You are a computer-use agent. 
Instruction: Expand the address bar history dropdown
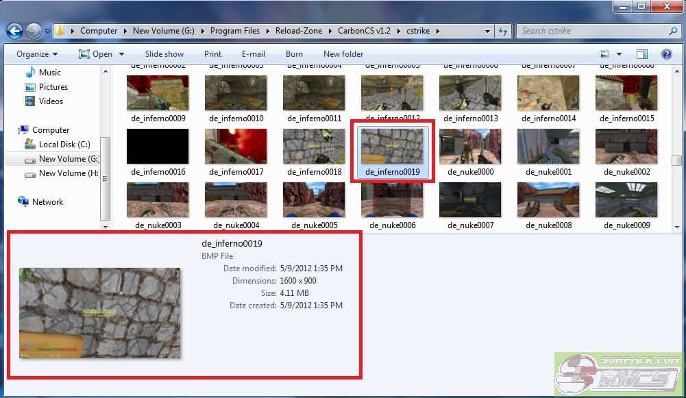point(487,31)
